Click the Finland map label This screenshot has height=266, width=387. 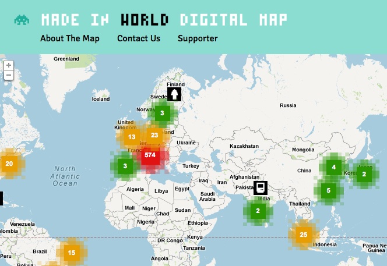tap(176, 84)
